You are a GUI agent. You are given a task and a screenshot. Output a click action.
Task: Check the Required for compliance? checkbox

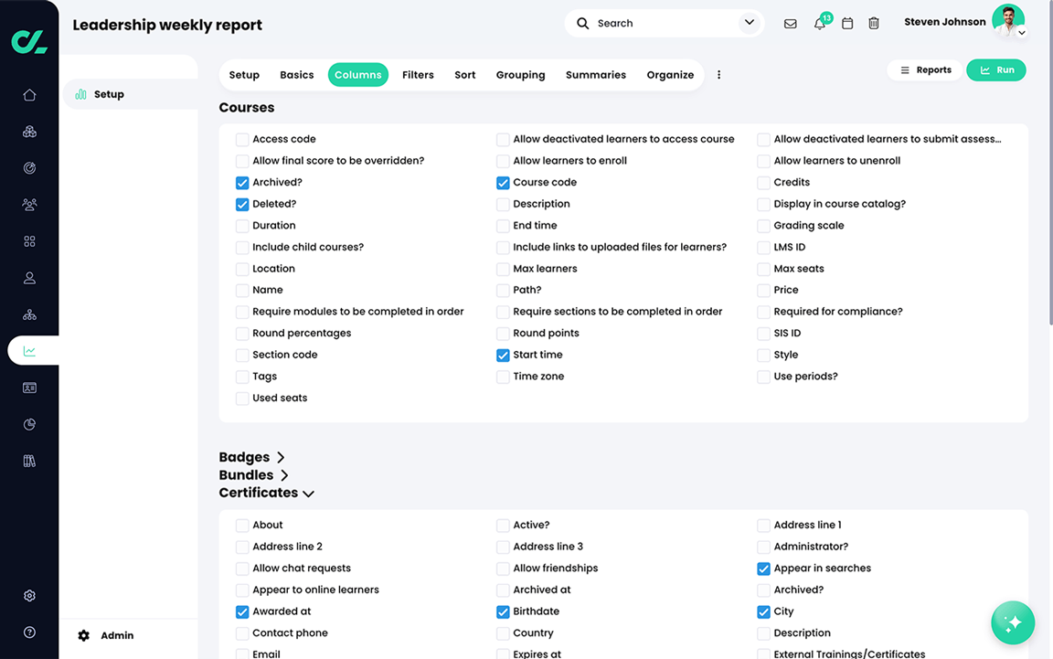pos(763,313)
